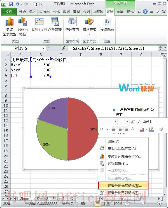The image size is (168, 208).
Task: Click zoom out minus button
Action: [127, 204]
